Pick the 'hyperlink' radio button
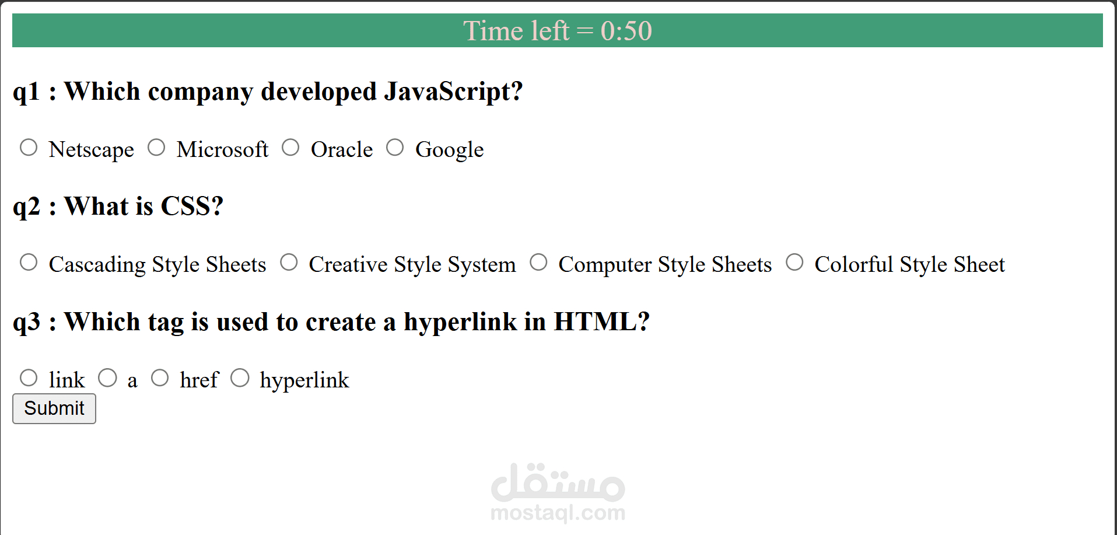 point(240,377)
